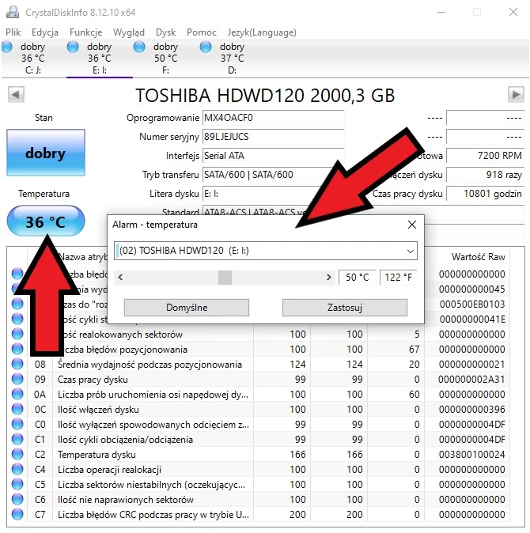Click raw value 003800100024
The height and width of the screenshot is (533, 530).
472,455
